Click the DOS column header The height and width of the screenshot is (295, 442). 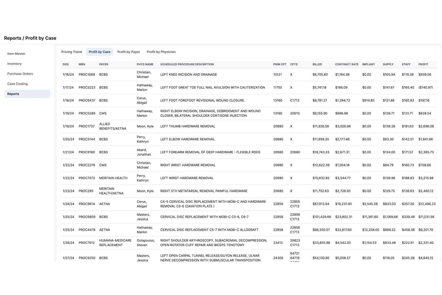click(66, 64)
